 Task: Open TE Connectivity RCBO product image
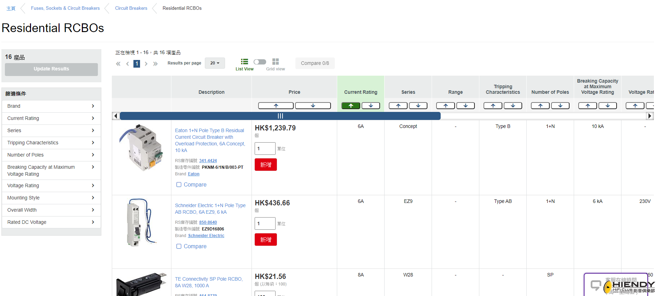[141, 284]
